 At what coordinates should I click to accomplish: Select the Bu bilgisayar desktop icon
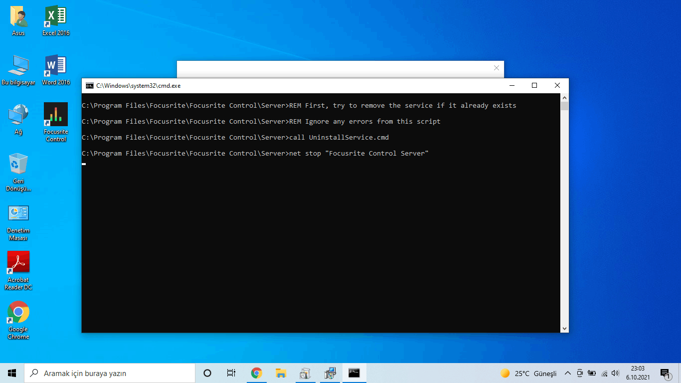tap(18, 70)
